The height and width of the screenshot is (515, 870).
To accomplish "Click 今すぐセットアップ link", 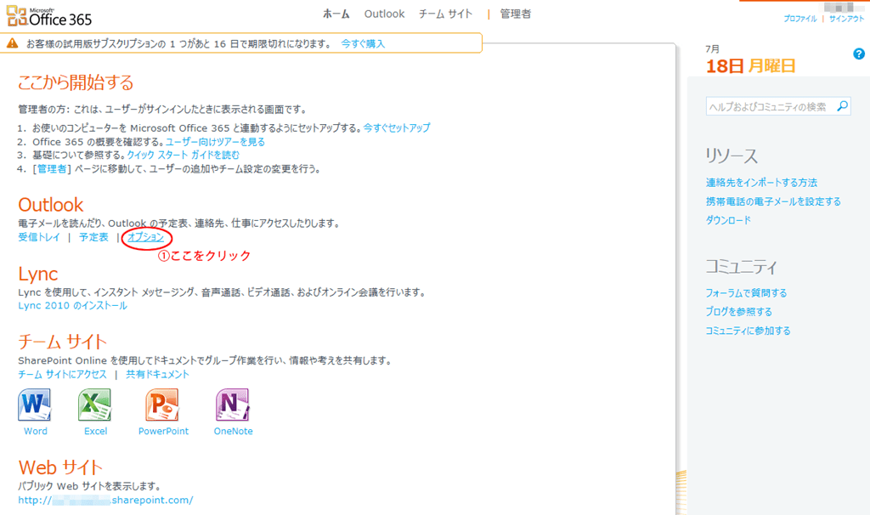I will [x=397, y=127].
